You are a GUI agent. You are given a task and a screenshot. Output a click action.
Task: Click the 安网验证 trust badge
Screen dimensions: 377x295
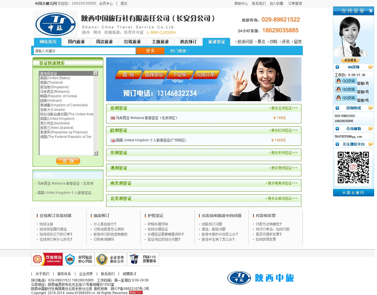[79, 259]
